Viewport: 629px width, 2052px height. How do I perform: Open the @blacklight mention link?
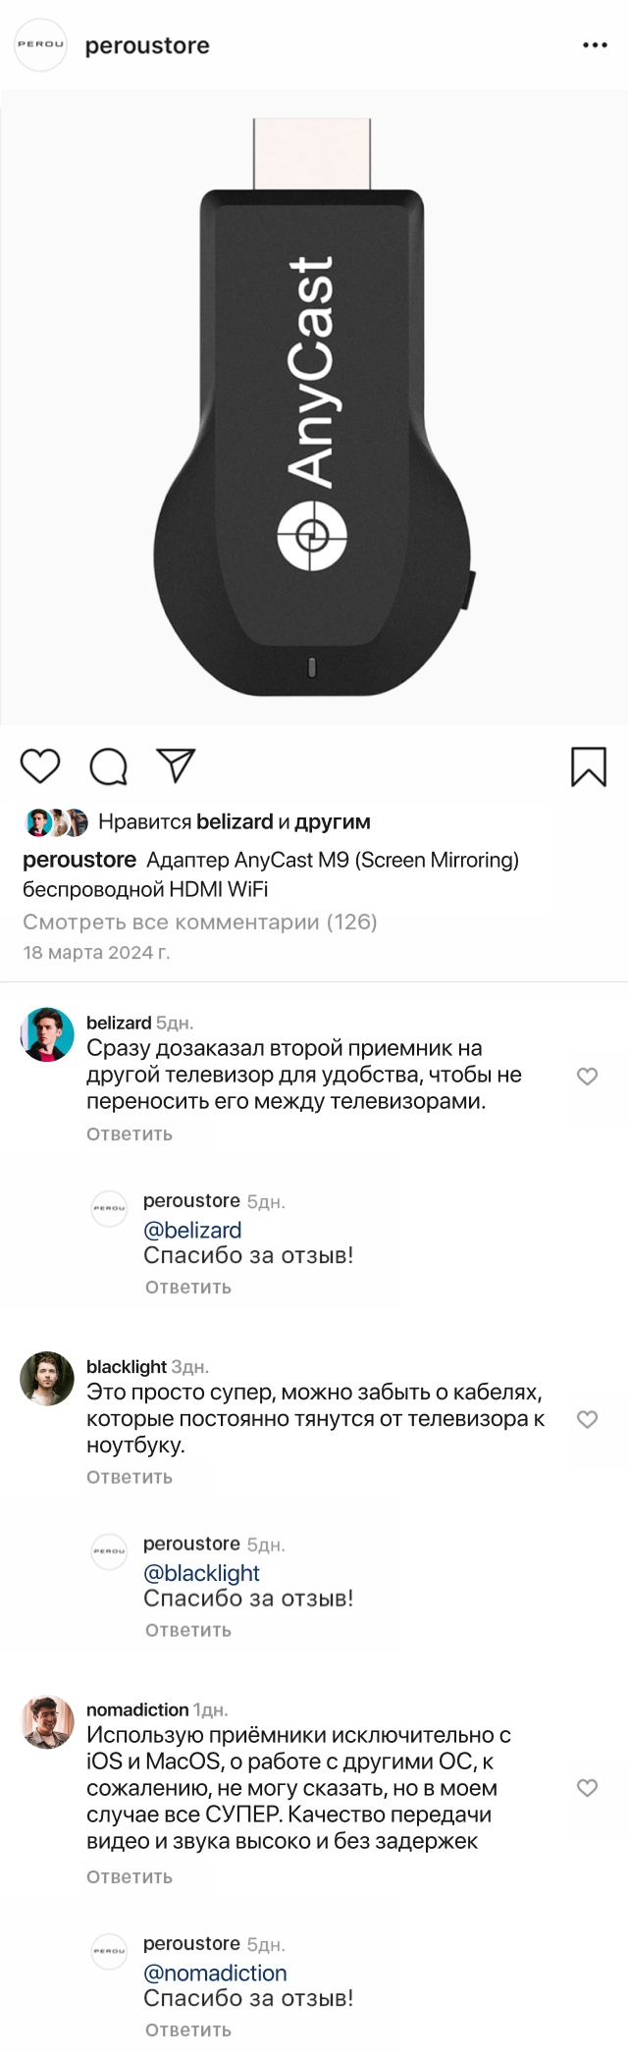coord(201,1573)
